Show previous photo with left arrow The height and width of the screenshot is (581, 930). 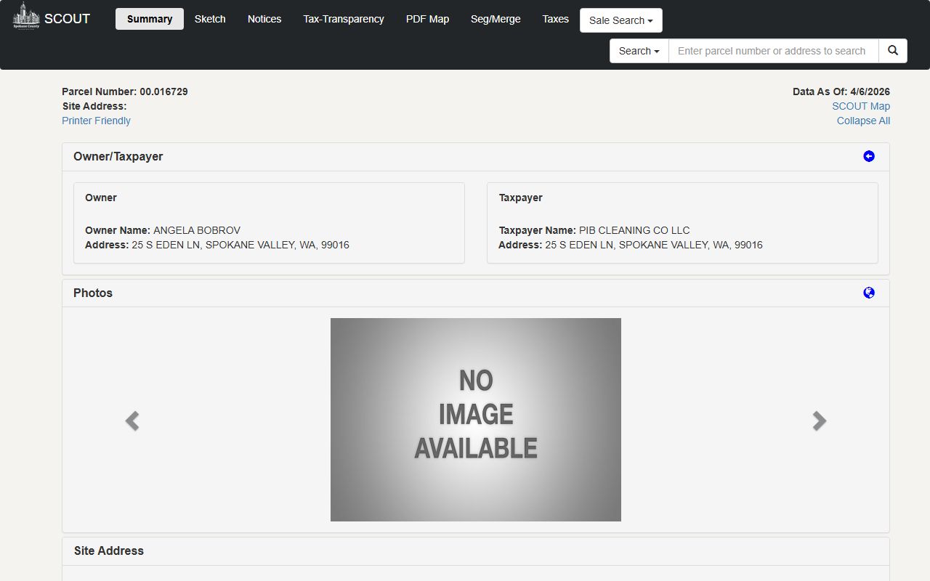coord(132,420)
